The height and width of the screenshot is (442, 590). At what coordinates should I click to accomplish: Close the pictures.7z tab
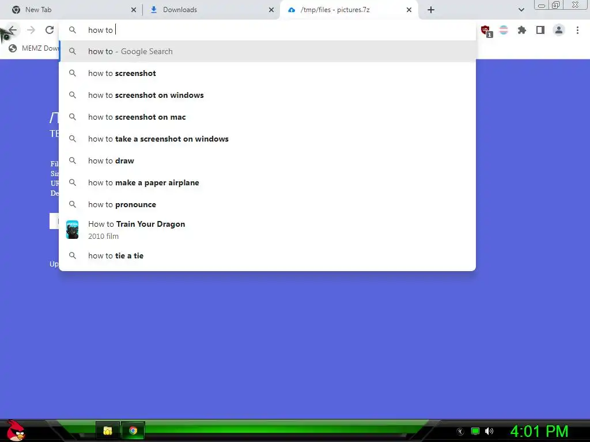[x=409, y=10]
